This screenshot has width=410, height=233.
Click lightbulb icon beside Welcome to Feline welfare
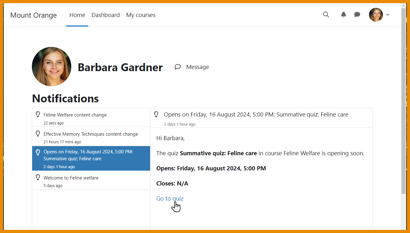(x=38, y=177)
